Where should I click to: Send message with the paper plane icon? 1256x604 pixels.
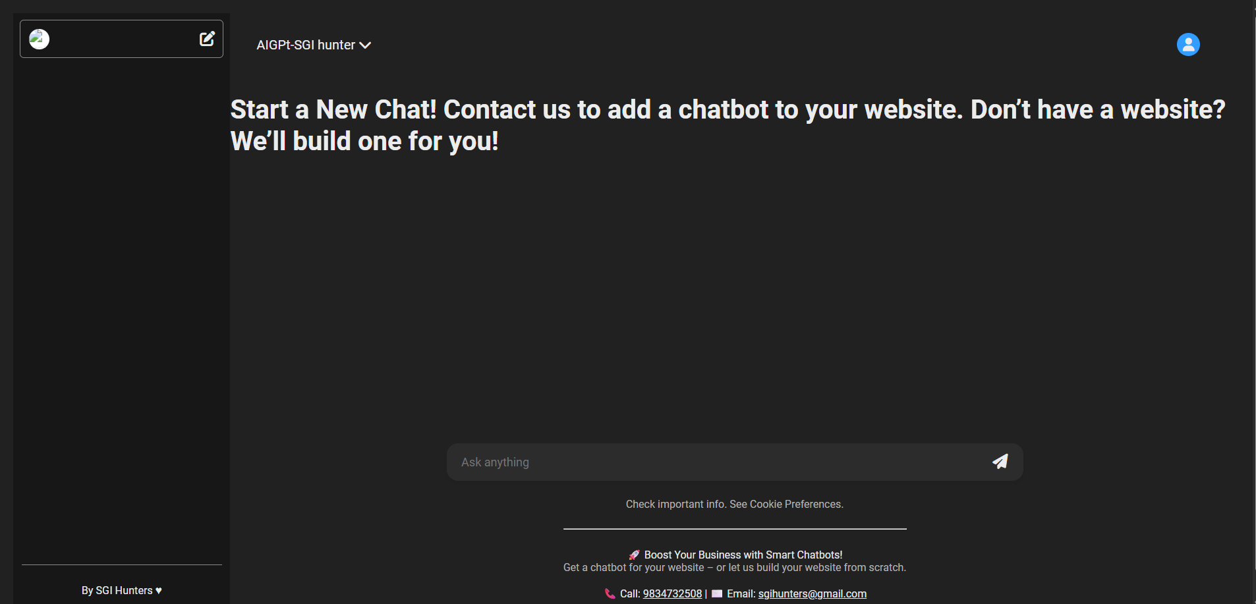[x=1000, y=462]
